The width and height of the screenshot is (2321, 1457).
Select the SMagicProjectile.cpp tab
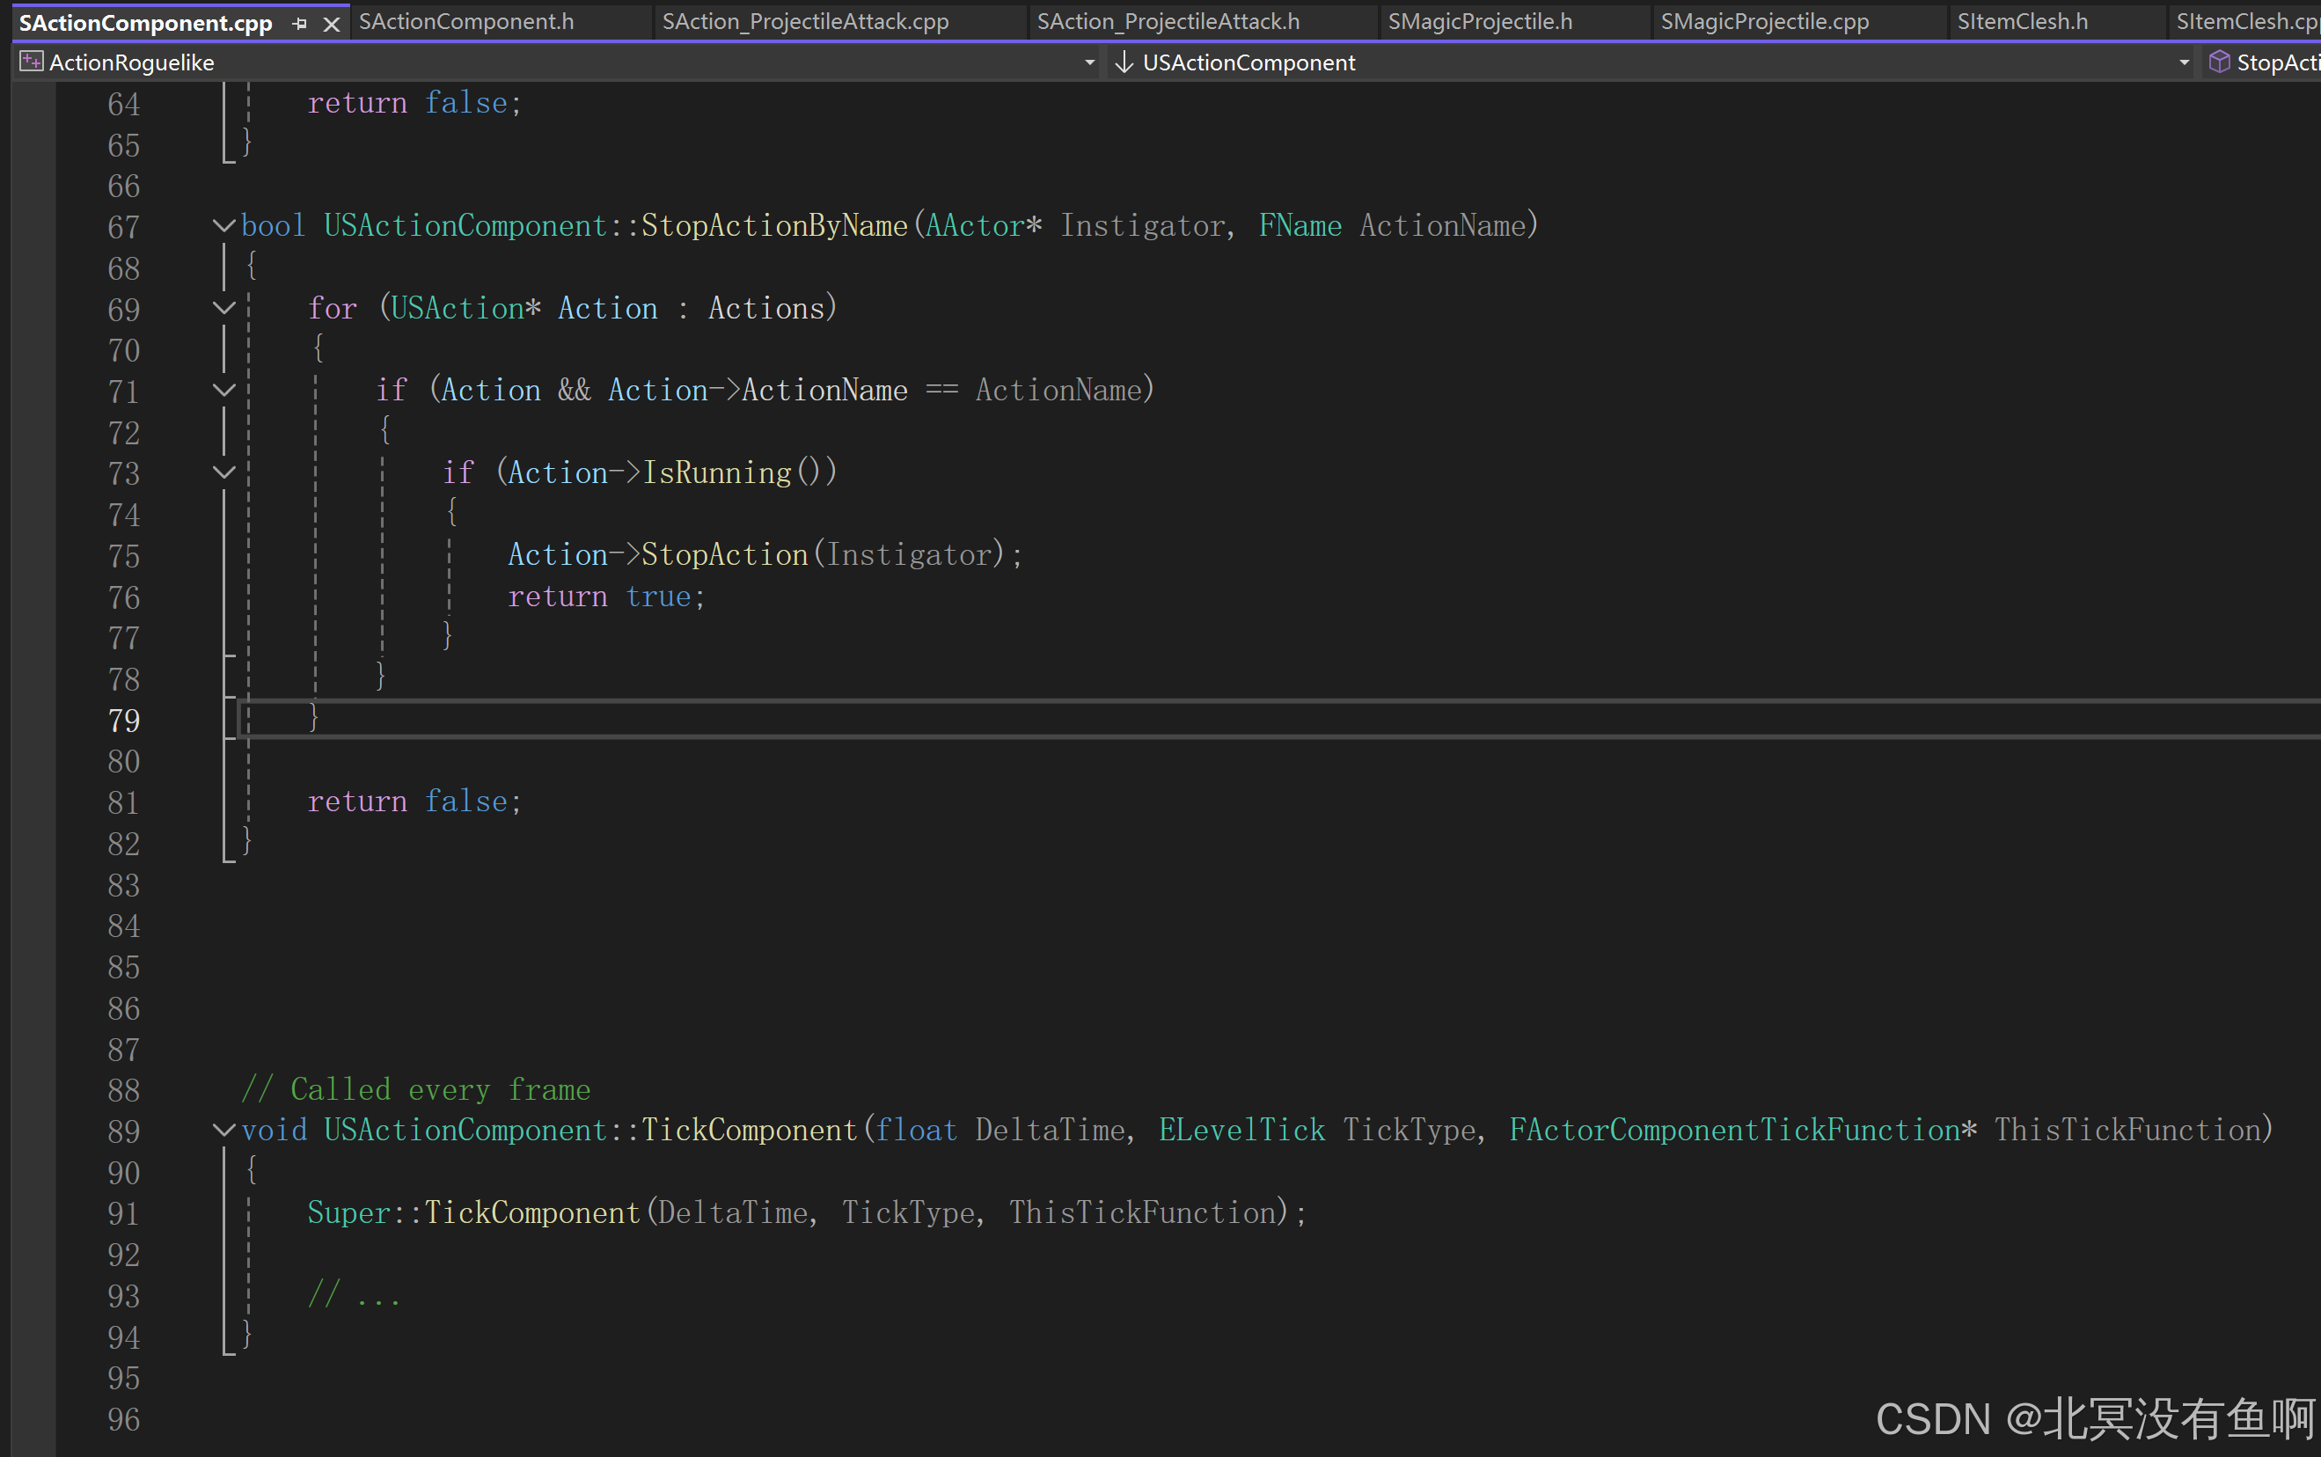click(1764, 21)
